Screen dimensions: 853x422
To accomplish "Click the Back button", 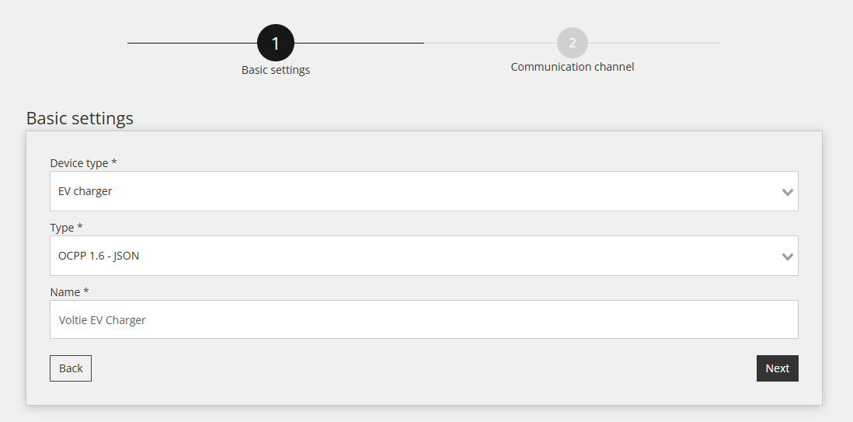I will tap(71, 368).
